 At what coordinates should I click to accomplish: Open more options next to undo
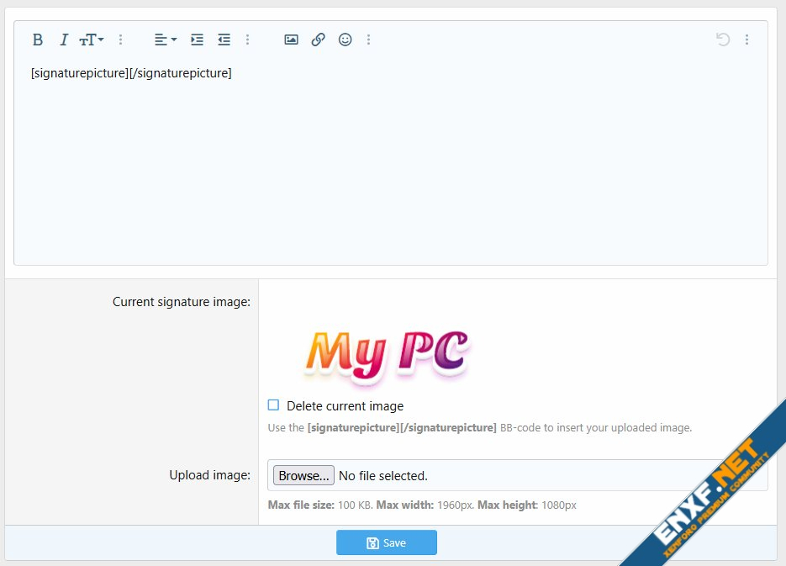(x=746, y=40)
